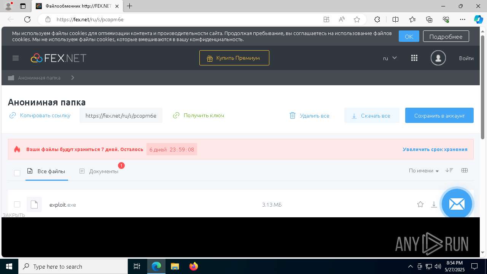Open Edge tab actions menu icon
Viewport: 487px width, 274px height.
tap(23, 6)
